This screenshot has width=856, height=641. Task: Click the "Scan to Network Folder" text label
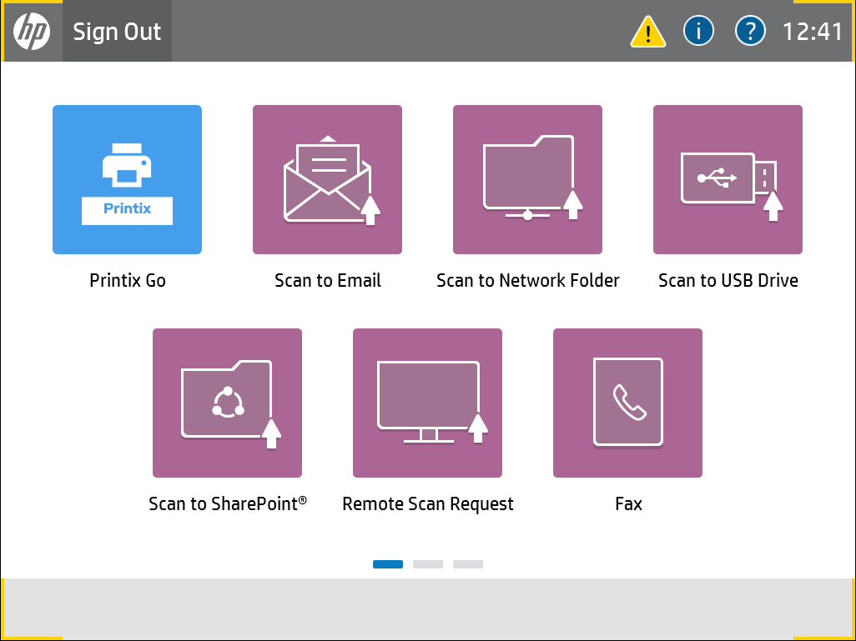(x=527, y=281)
